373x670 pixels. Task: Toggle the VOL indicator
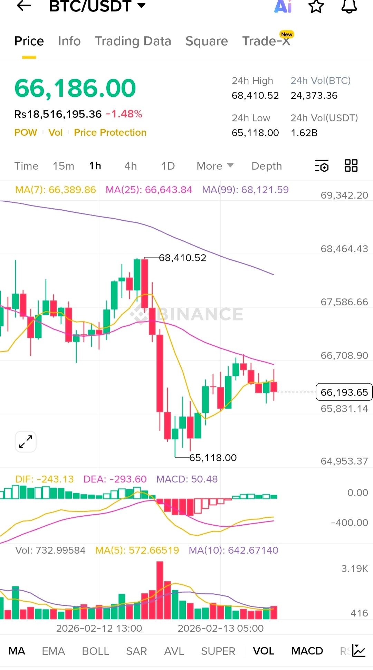[264, 651]
